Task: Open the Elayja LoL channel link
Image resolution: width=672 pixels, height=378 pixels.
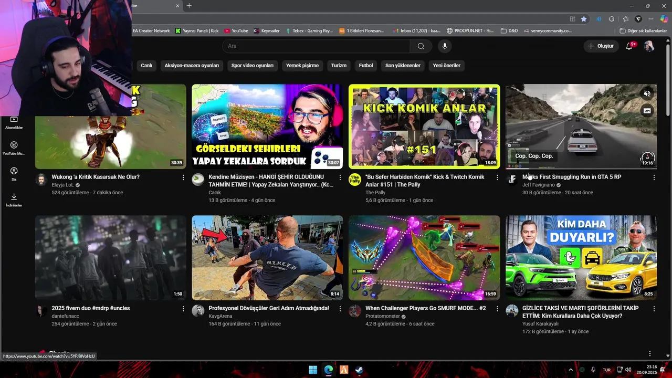Action: (x=62, y=185)
